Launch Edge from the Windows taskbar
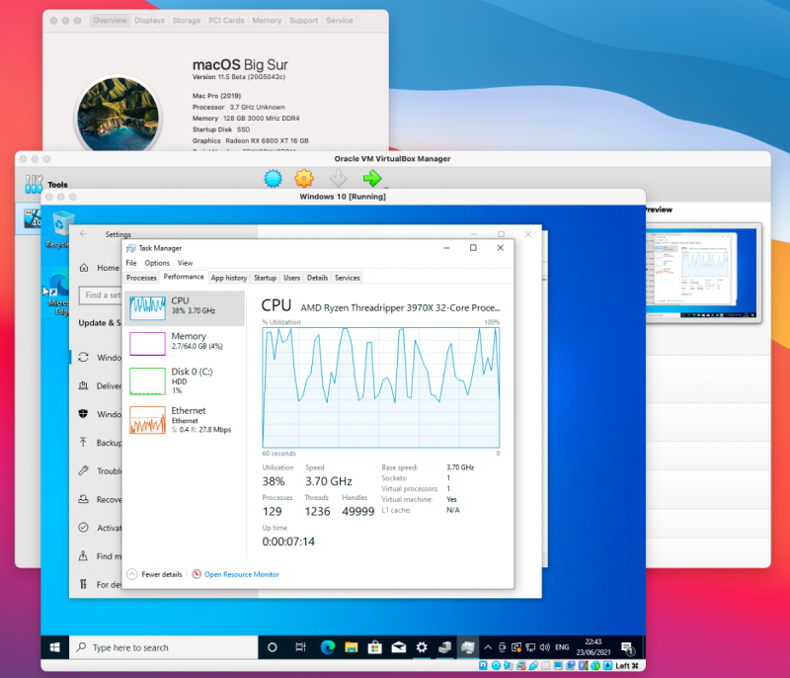 click(328, 647)
